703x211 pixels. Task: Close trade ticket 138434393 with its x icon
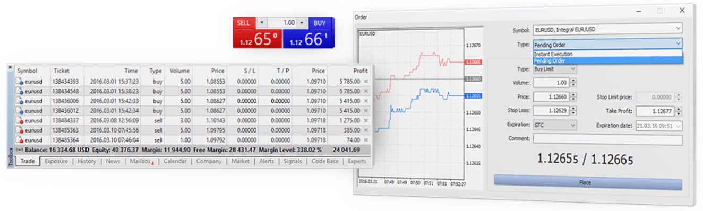point(365,81)
